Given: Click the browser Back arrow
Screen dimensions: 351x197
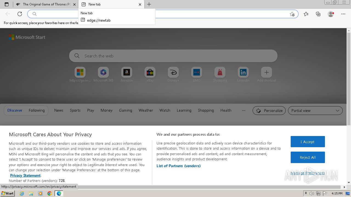Looking at the screenshot, I should point(8,14).
